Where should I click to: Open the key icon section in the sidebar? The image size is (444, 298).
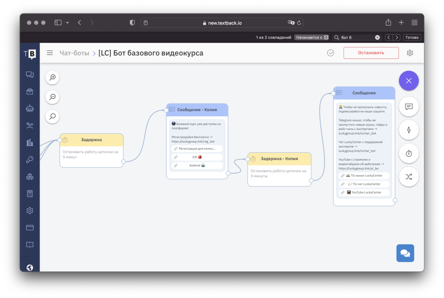(30, 159)
